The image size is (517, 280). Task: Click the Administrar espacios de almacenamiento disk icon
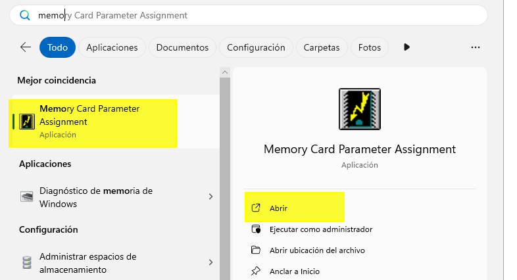pyautogui.click(x=27, y=262)
